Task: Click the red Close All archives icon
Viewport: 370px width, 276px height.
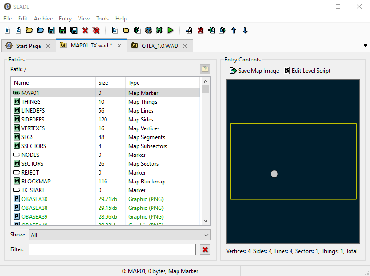Action: click(96, 30)
